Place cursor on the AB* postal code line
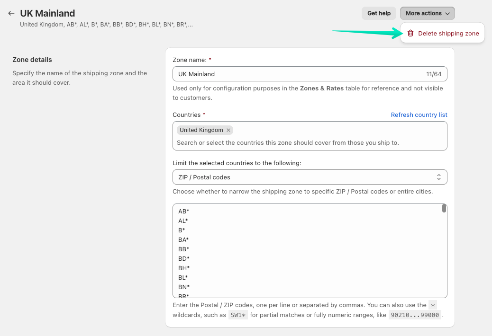 click(184, 211)
